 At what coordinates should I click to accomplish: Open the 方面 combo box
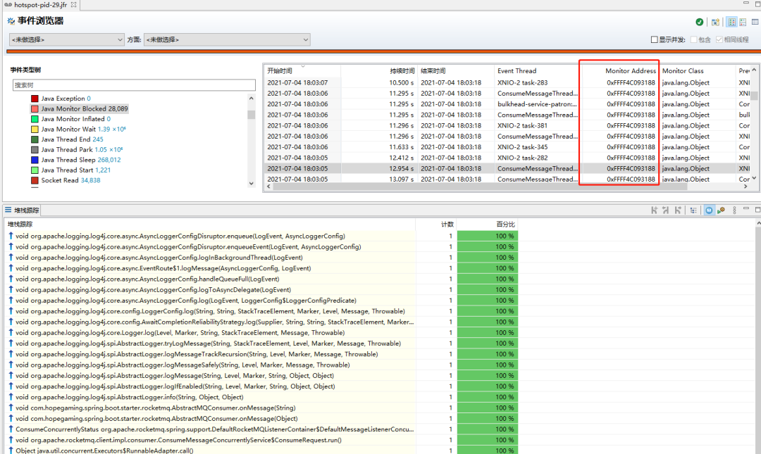click(227, 40)
